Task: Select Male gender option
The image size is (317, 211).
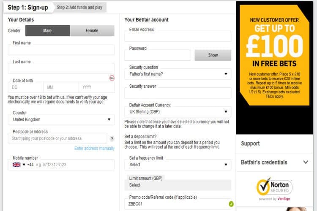Action: pyautogui.click(x=47, y=31)
